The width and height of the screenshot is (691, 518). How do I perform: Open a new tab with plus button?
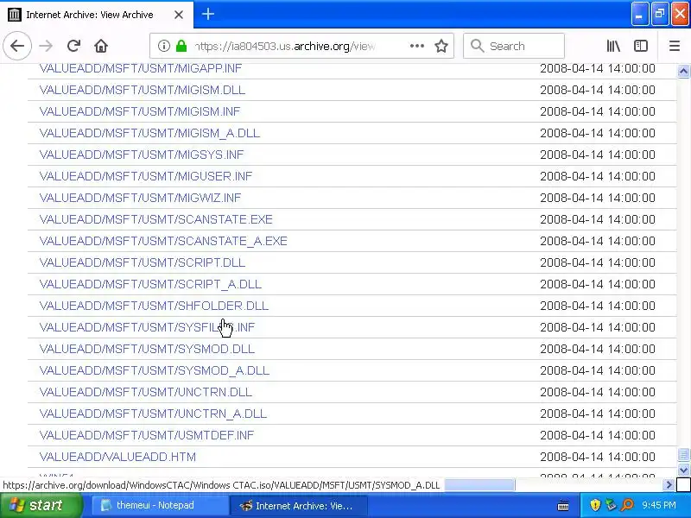pos(208,14)
